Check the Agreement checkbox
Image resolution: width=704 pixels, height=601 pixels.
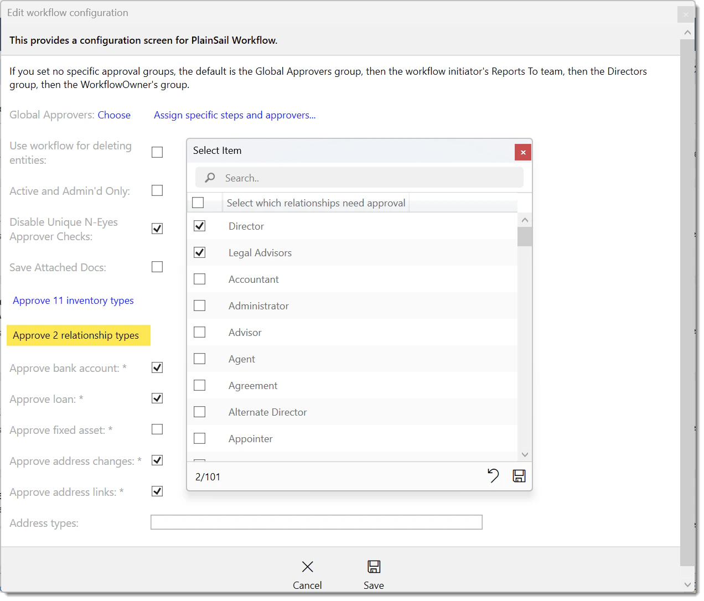pos(200,385)
